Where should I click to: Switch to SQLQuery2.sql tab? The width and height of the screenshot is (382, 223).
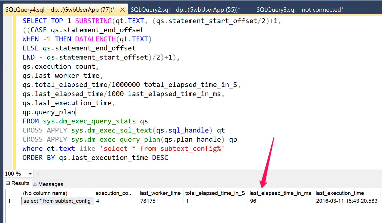click(185, 10)
